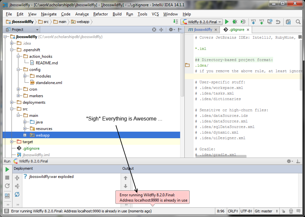Open Project panel gear settings
Viewport: 305px width, 217px height.
click(x=172, y=30)
